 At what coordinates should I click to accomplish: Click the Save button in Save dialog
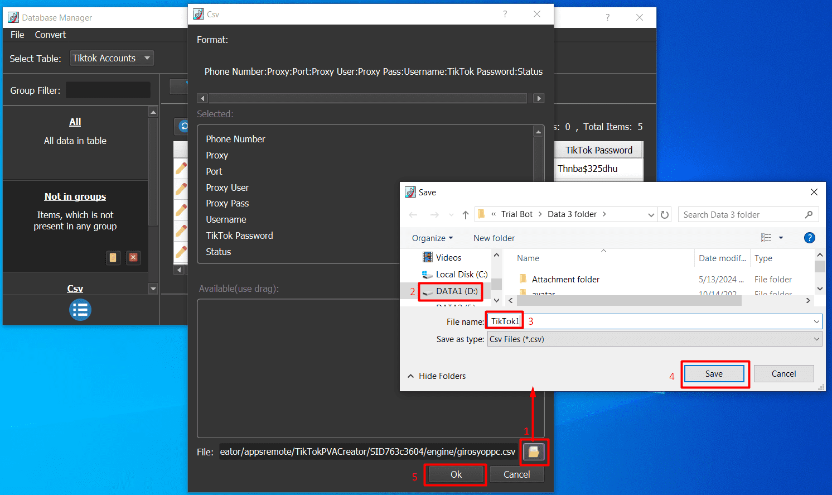pos(714,374)
